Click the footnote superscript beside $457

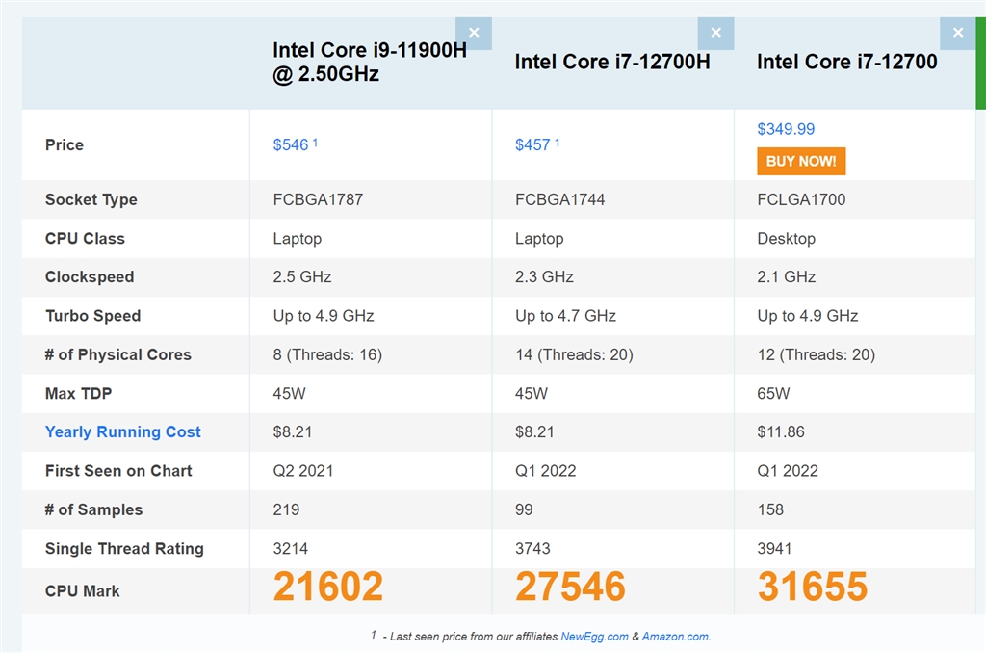click(557, 143)
